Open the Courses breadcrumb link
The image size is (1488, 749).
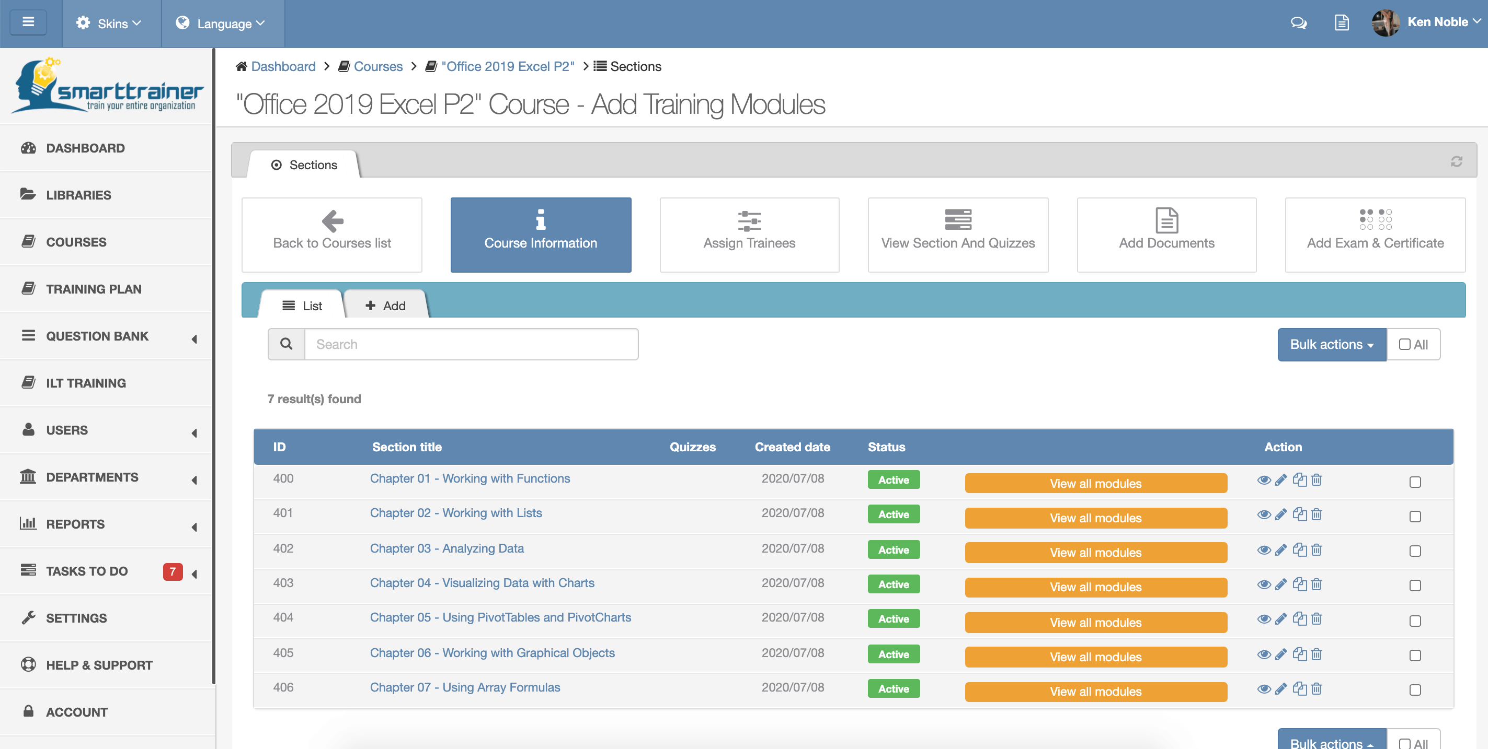point(378,66)
